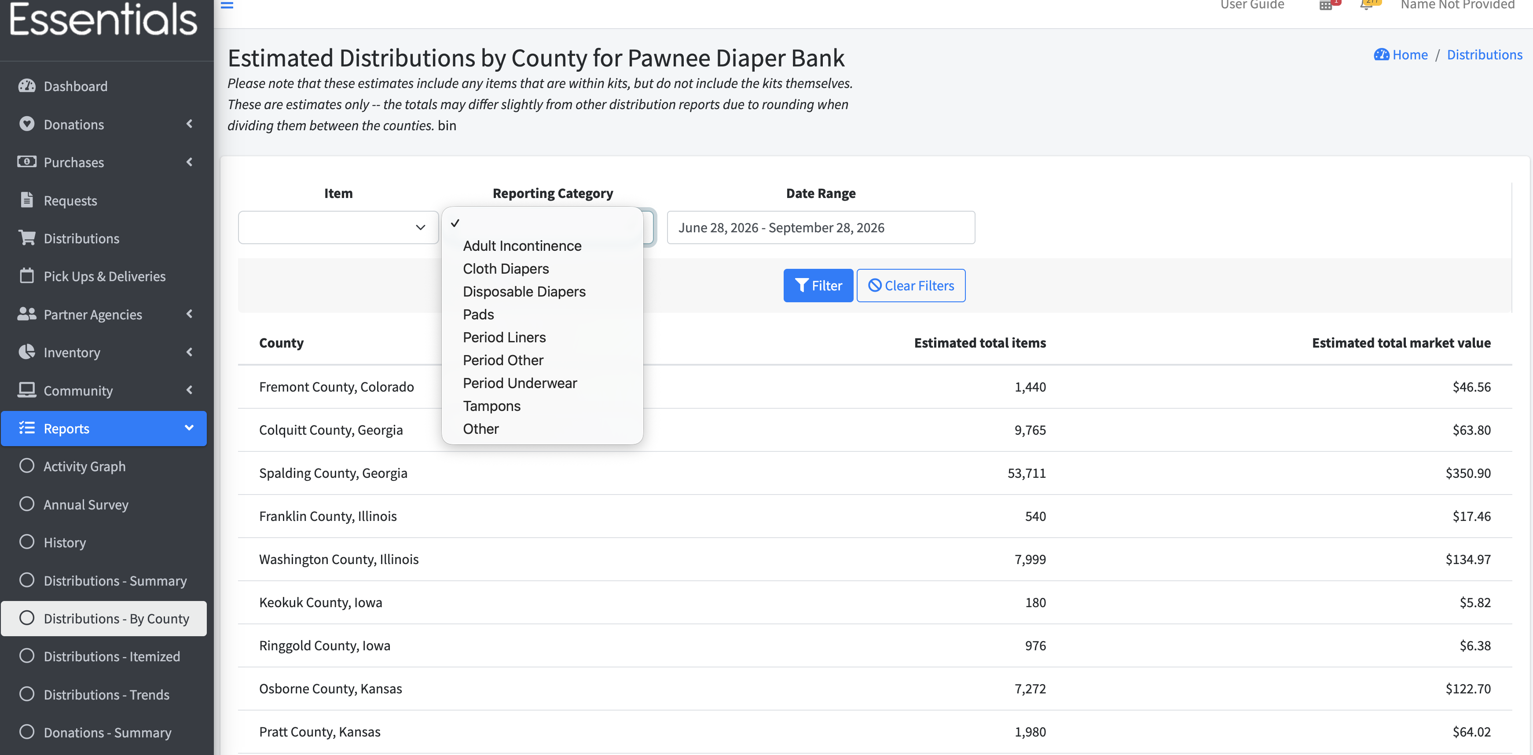Click the circle icon beside Distributions - Summary
This screenshot has width=1533, height=755.
pyautogui.click(x=26, y=580)
